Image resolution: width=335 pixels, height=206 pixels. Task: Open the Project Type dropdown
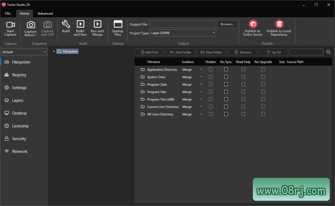pyautogui.click(x=183, y=33)
